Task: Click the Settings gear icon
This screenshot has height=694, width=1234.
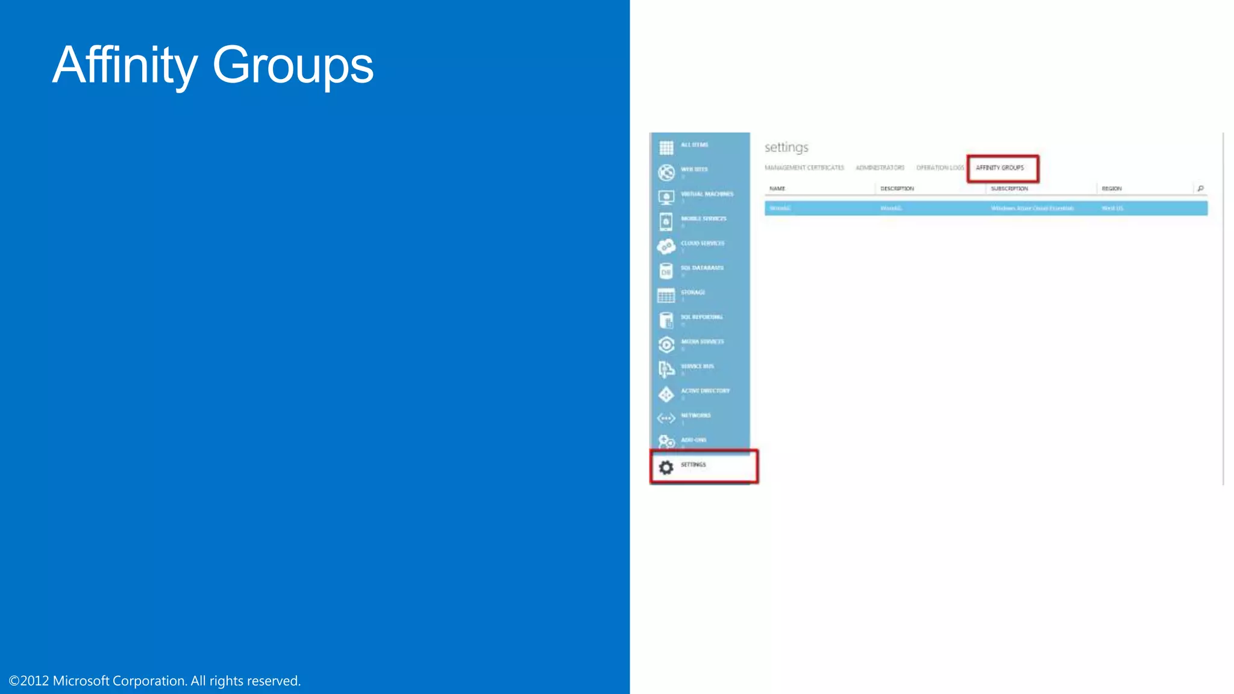Action: pos(666,467)
